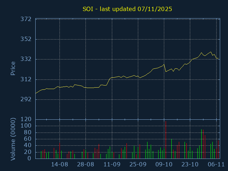Select the 25-09 date tick label

tap(138, 165)
